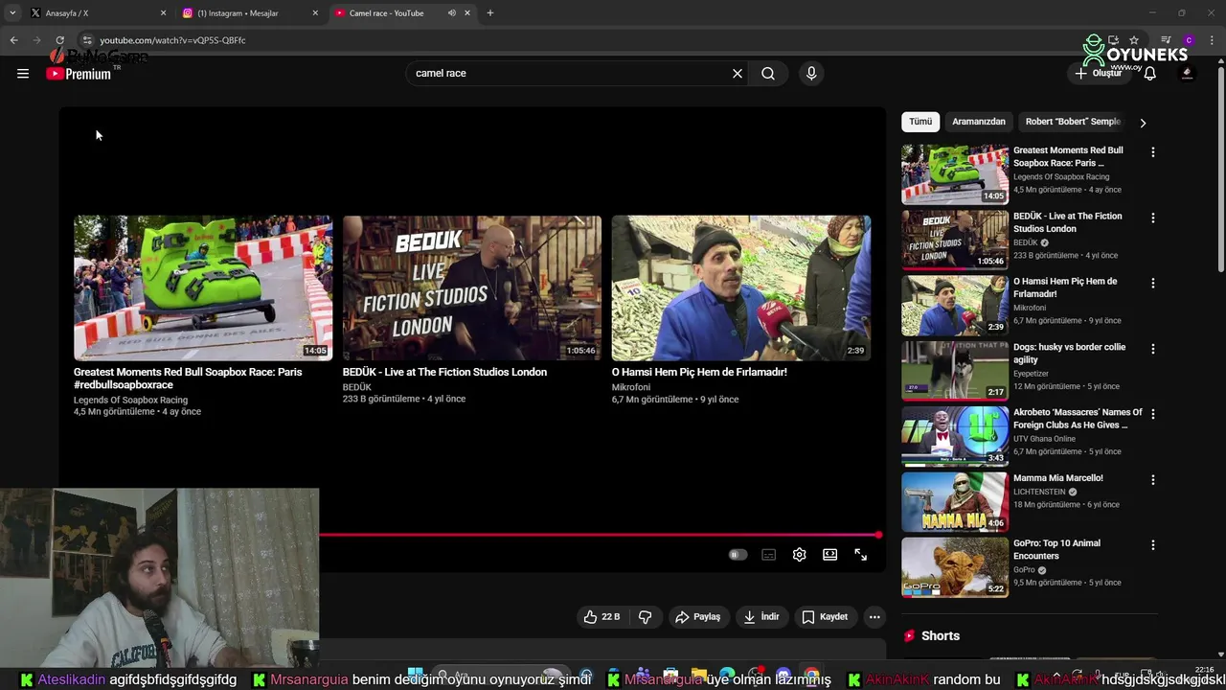Open options for GoPro Top 10 video
Screen dimensions: 1226x690
[1153, 544]
